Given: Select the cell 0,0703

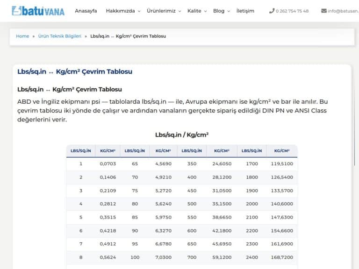Looking at the screenshot, I should point(108,164).
